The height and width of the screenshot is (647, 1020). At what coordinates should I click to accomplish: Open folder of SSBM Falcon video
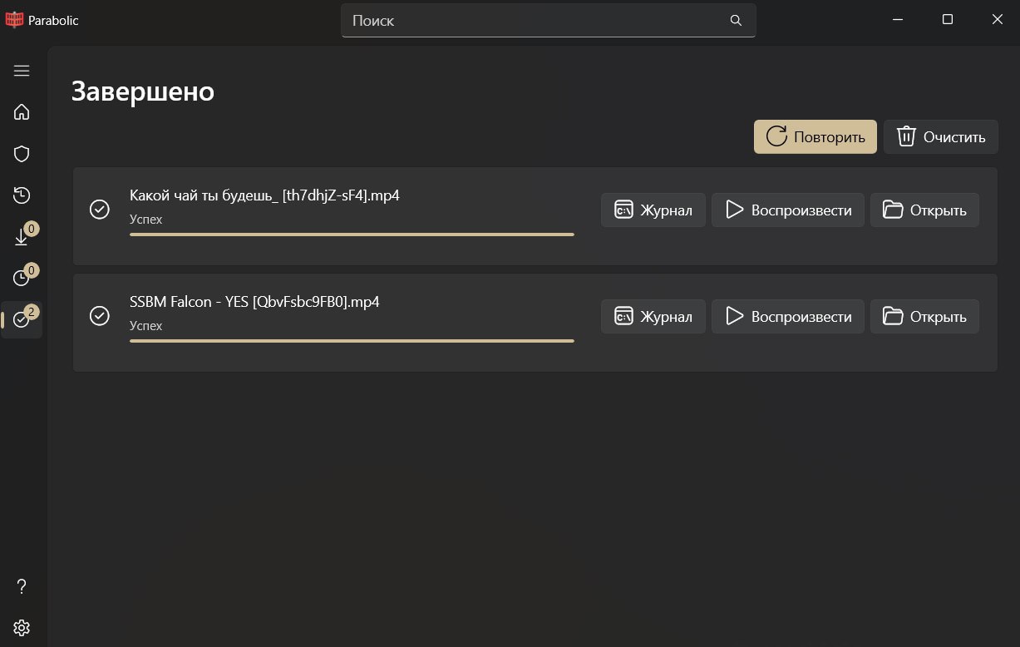pos(924,317)
